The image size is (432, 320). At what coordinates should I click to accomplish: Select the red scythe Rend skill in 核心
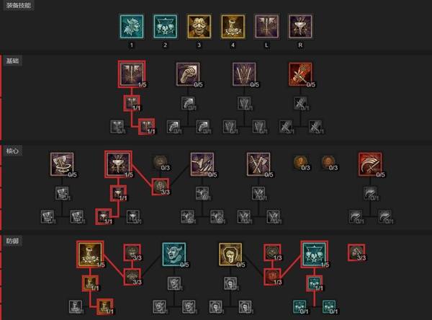pyautogui.click(x=370, y=164)
